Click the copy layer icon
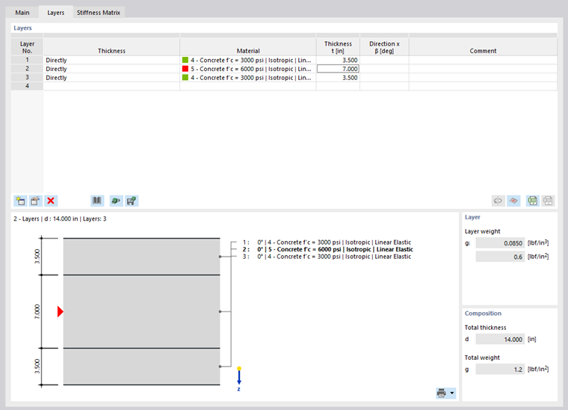This screenshot has width=568, height=410. (36, 201)
